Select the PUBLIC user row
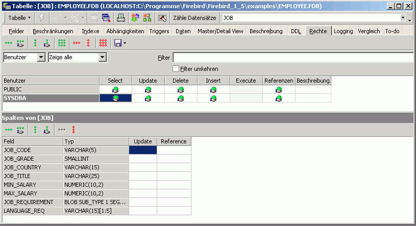 click(51, 90)
